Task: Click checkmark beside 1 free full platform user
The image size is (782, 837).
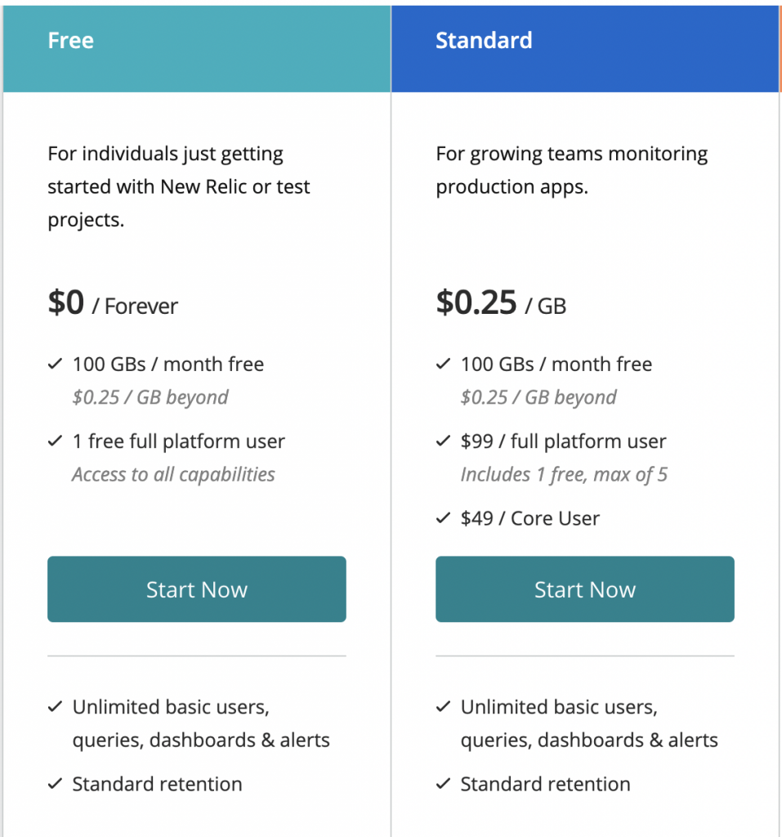Action: tap(55, 441)
